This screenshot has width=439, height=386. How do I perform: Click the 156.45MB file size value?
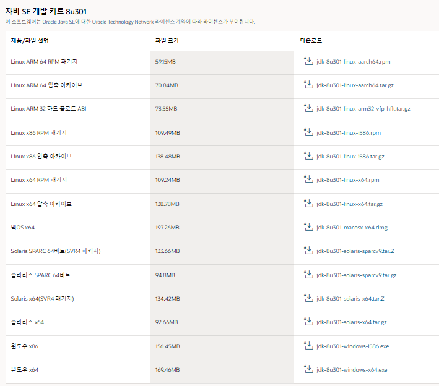click(168, 346)
